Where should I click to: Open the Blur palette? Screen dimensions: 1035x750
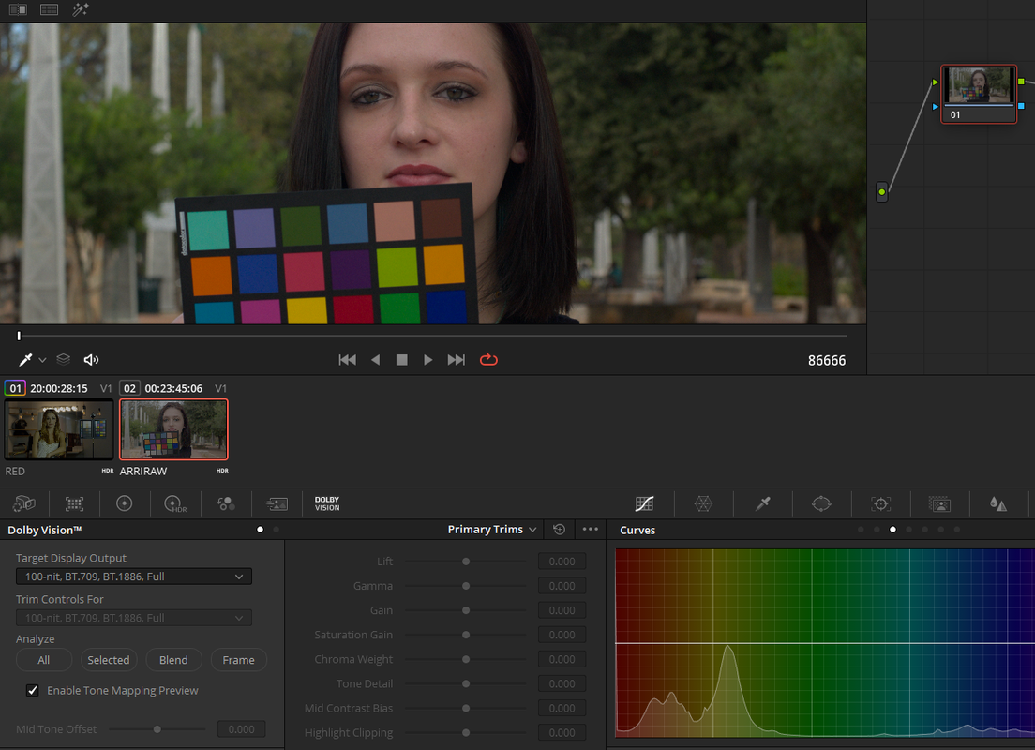pyautogui.click(x=998, y=503)
